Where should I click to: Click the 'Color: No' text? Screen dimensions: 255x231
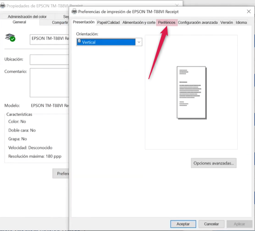click(17, 122)
